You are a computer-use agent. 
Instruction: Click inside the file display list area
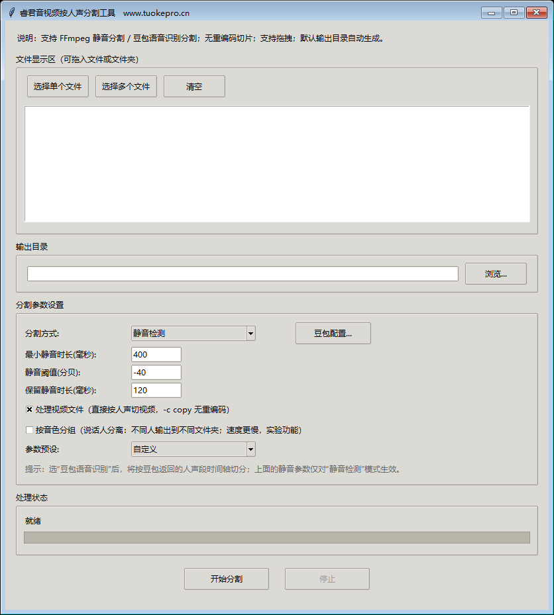(277, 164)
